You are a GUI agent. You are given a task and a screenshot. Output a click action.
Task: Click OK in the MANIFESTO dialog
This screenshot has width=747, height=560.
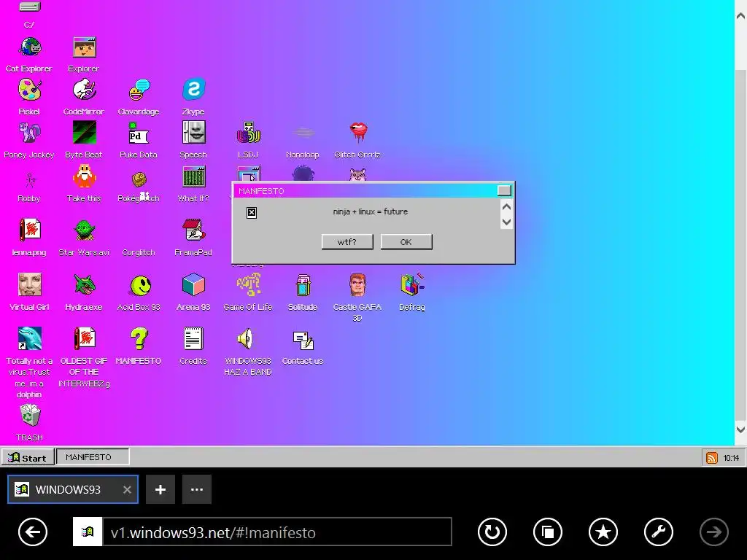coord(406,242)
